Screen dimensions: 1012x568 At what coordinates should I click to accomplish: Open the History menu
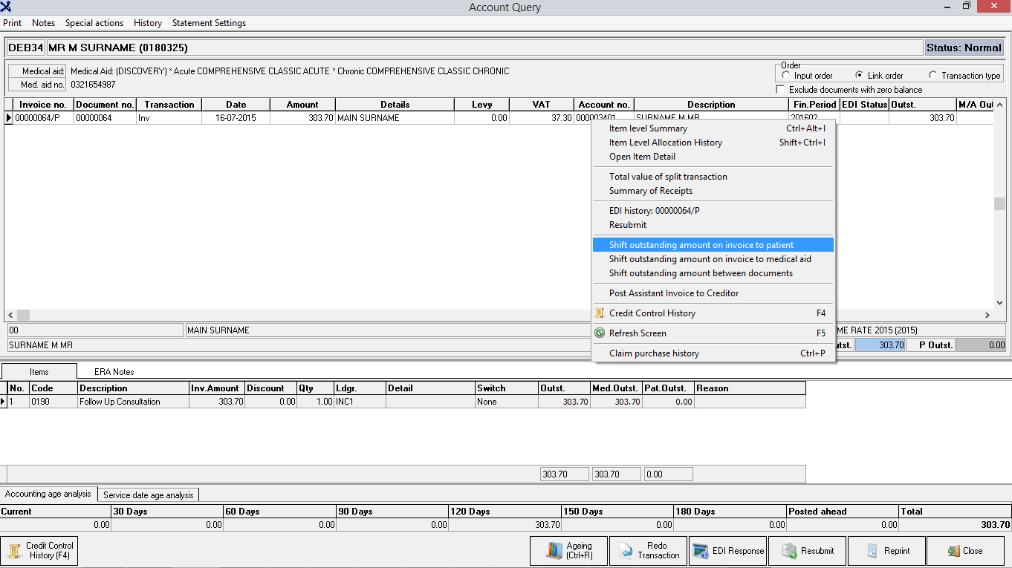pos(148,23)
